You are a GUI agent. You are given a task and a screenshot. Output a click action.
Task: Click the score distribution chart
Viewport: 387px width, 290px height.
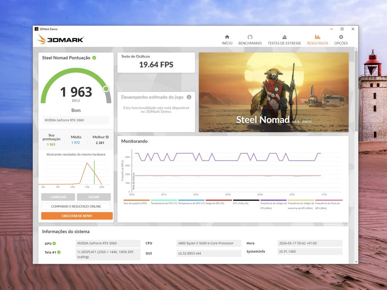[75, 174]
